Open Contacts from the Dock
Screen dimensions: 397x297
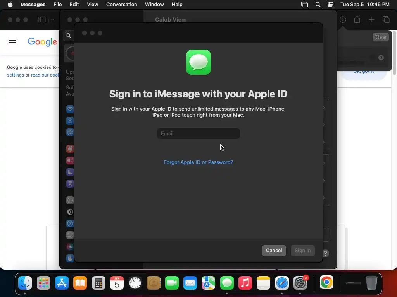click(154, 283)
